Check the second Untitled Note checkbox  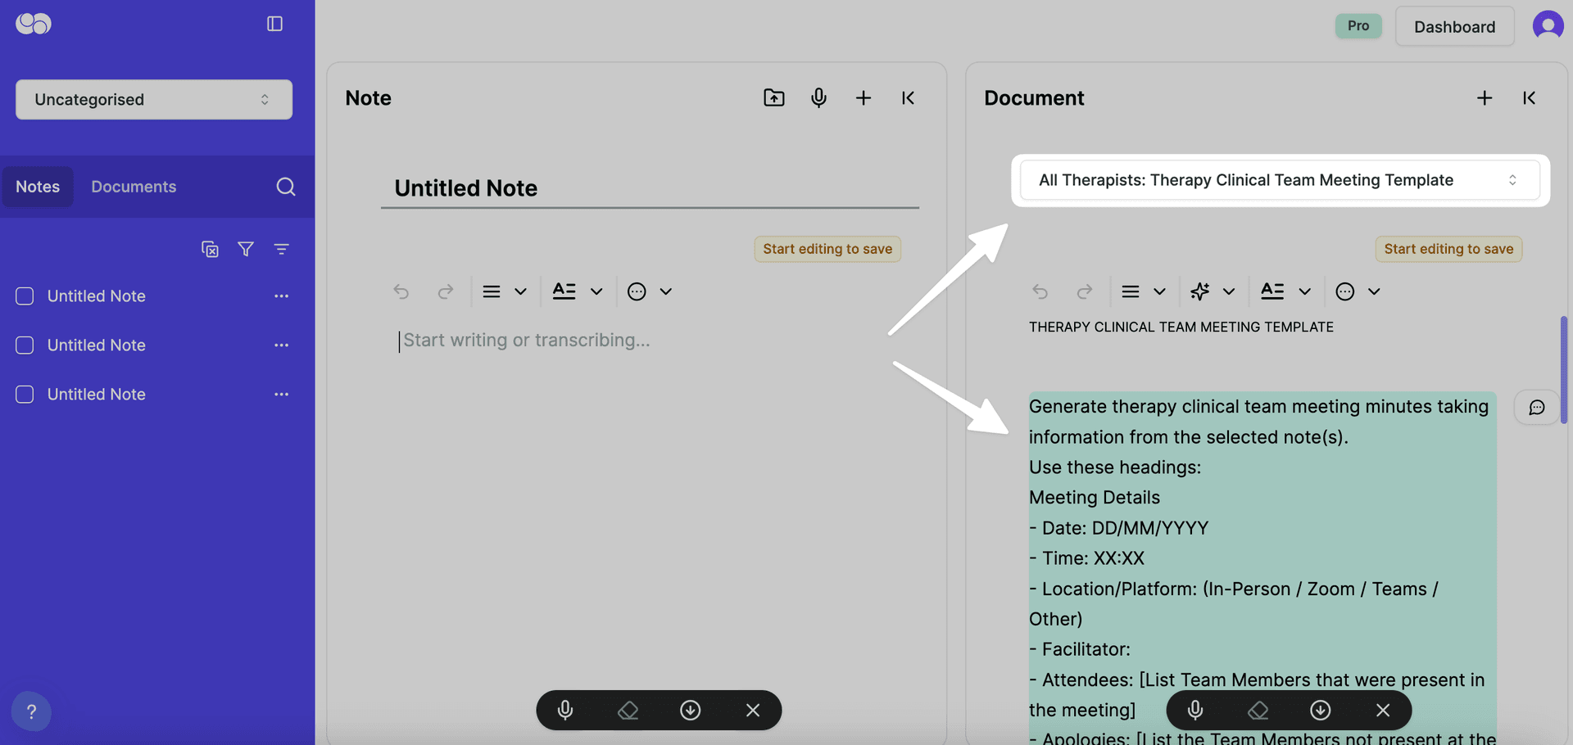[25, 345]
